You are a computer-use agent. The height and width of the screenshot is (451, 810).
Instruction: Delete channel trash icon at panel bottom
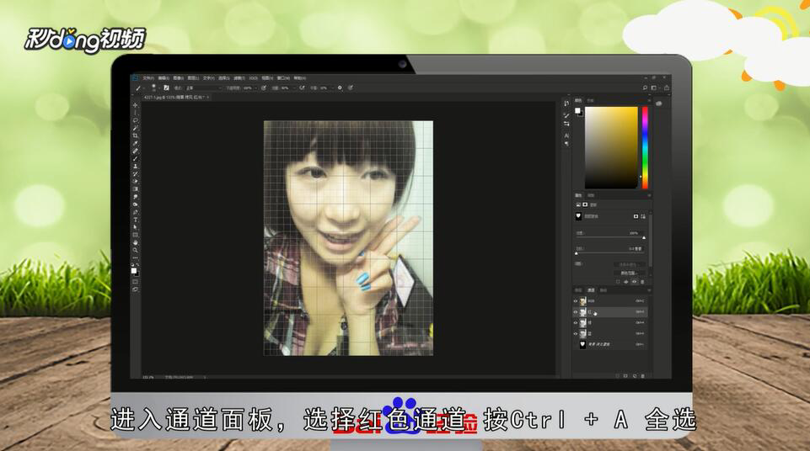642,376
